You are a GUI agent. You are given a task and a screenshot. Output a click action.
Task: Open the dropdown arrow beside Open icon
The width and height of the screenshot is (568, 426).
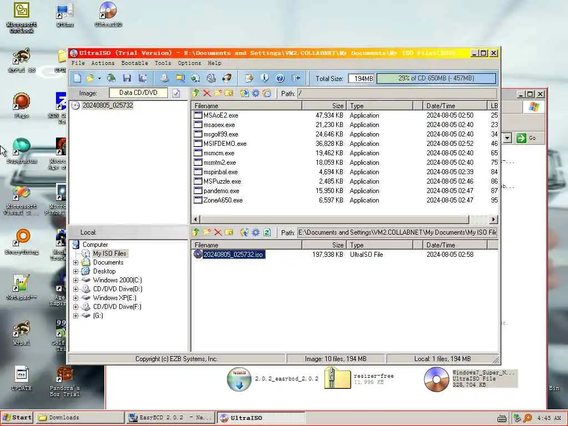point(99,78)
